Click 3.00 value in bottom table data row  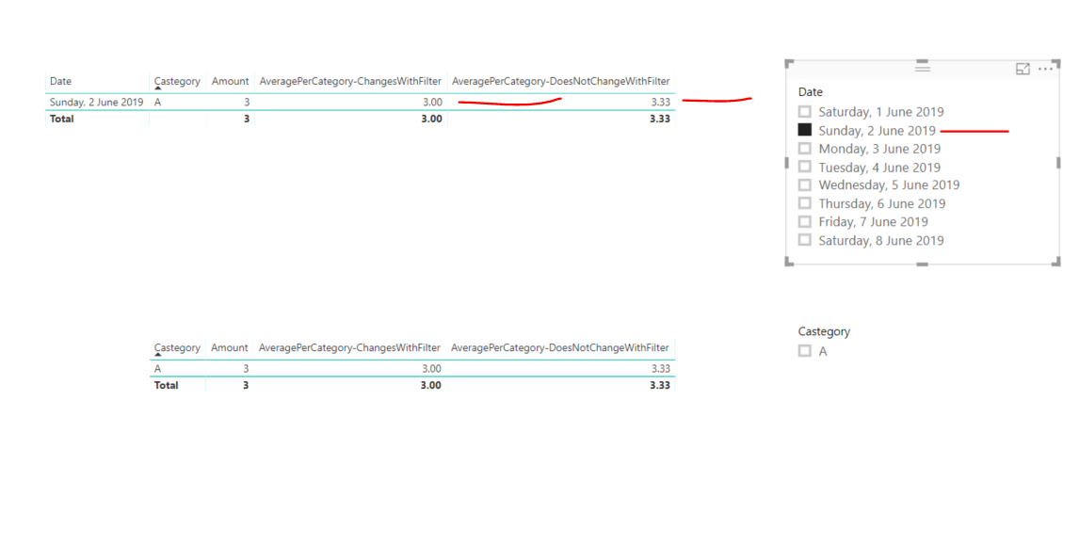click(x=431, y=368)
